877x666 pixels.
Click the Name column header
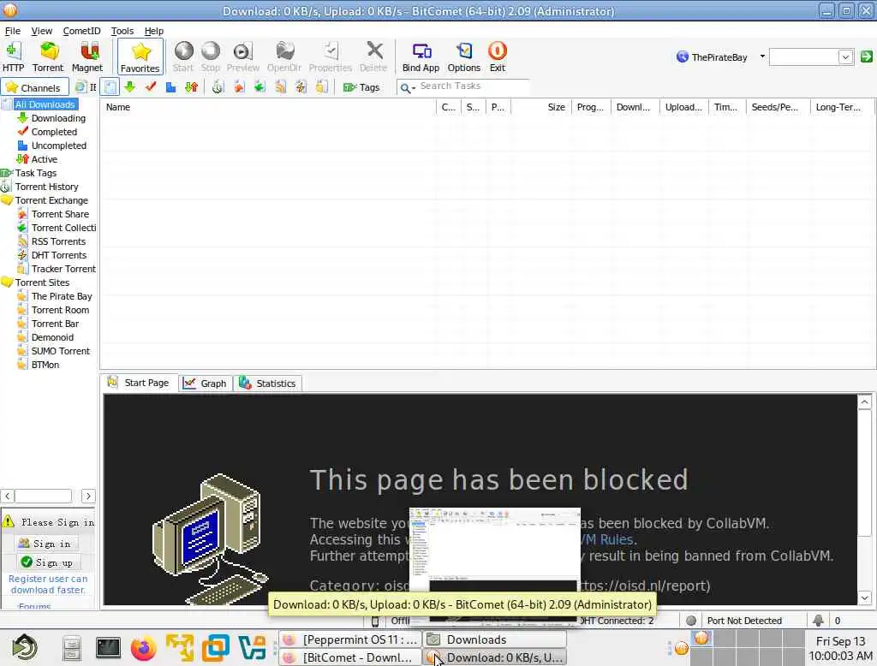268,107
